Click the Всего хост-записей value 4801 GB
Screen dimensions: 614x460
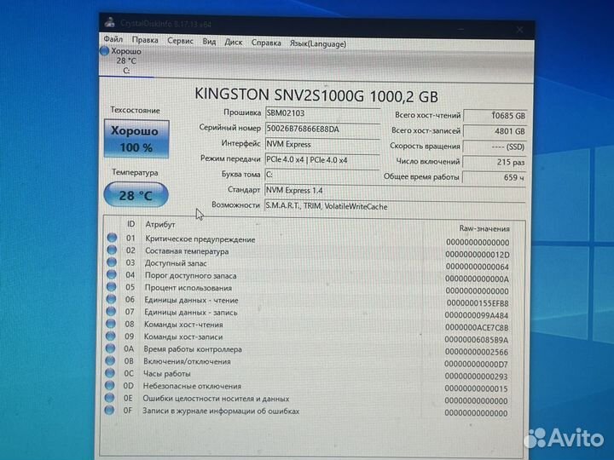pos(495,131)
